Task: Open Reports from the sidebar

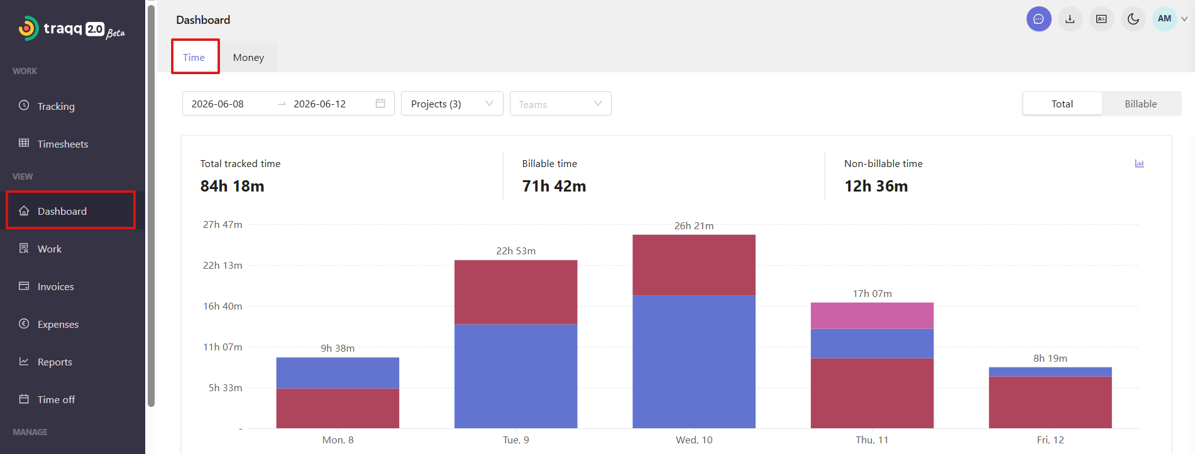Action: pos(55,362)
